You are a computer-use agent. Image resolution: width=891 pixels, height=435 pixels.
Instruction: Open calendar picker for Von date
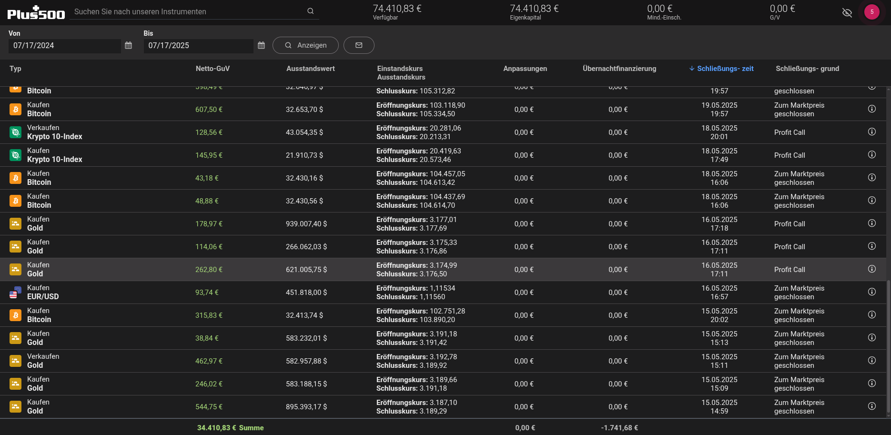(128, 45)
